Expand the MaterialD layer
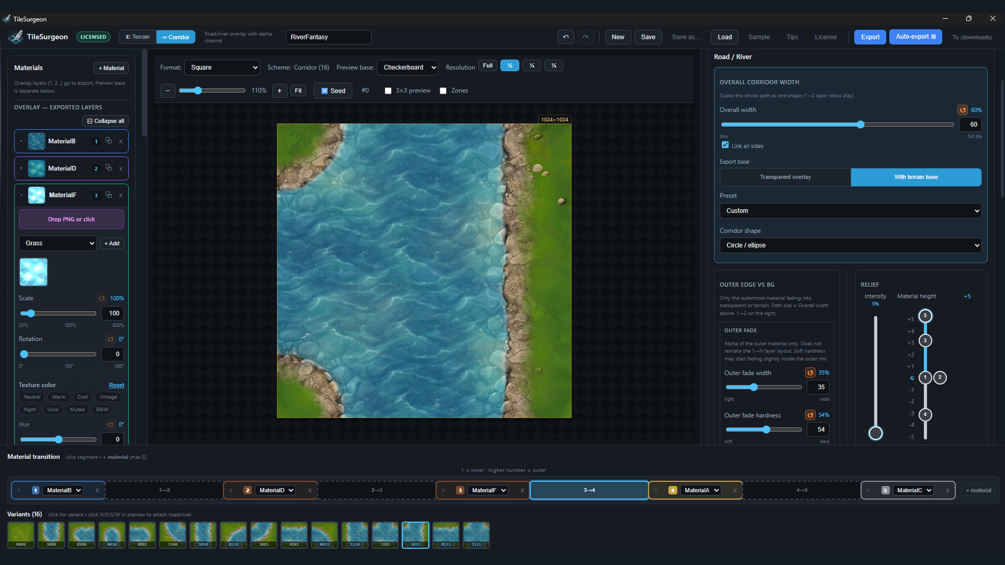 [21, 168]
